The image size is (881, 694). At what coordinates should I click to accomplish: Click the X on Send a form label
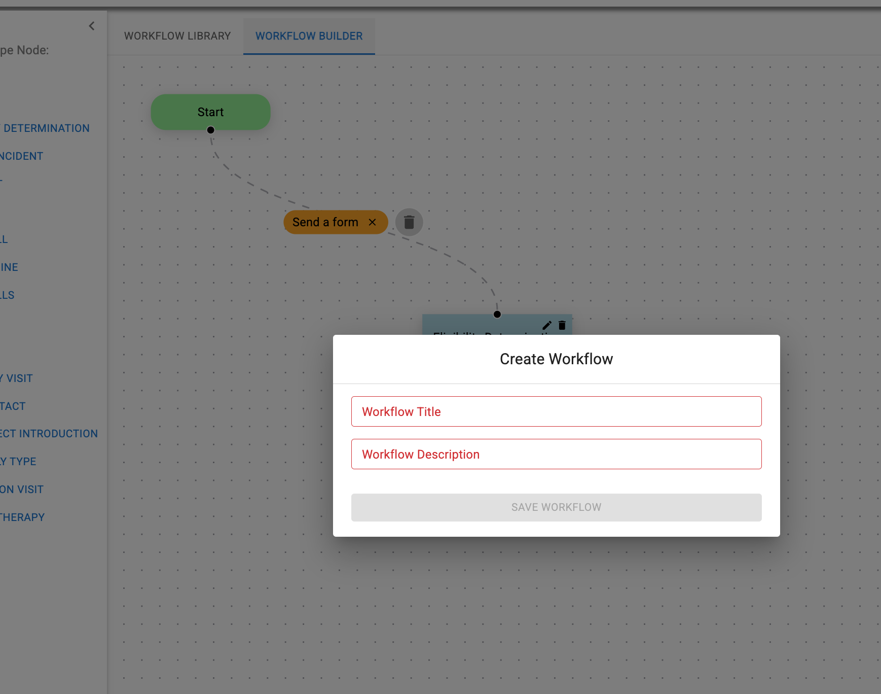point(372,222)
